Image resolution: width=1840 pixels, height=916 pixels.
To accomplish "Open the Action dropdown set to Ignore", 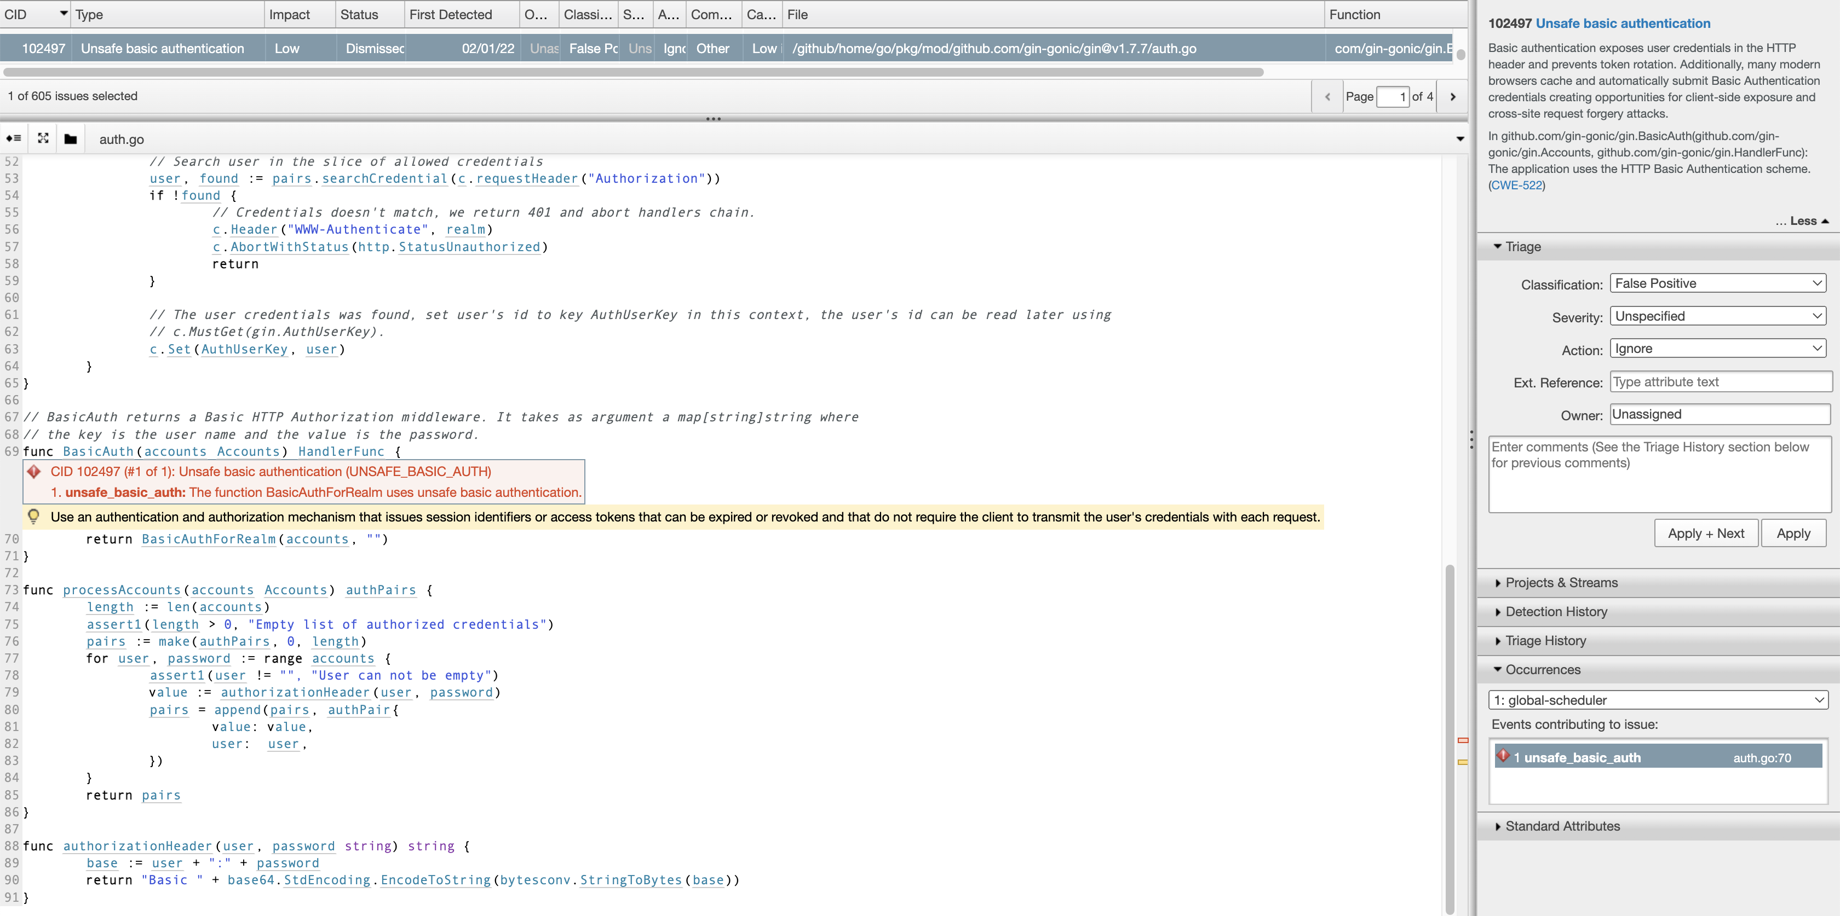I will pos(1718,347).
